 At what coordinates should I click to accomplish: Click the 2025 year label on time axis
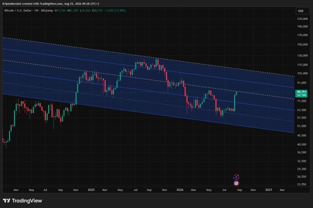(x=91, y=190)
